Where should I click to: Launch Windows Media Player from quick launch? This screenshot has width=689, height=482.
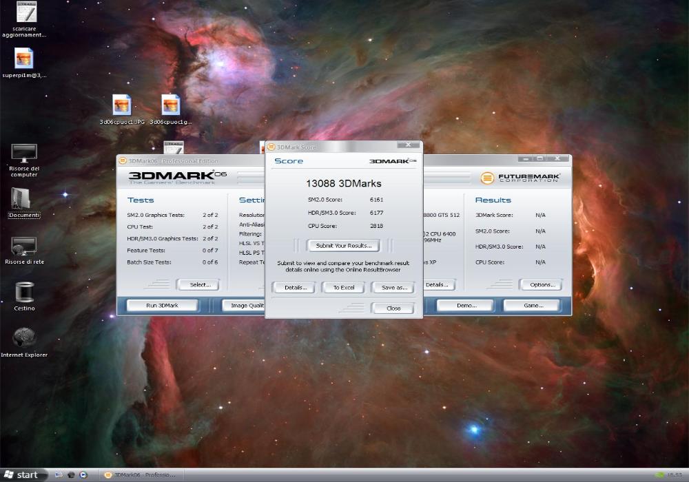click(x=83, y=475)
